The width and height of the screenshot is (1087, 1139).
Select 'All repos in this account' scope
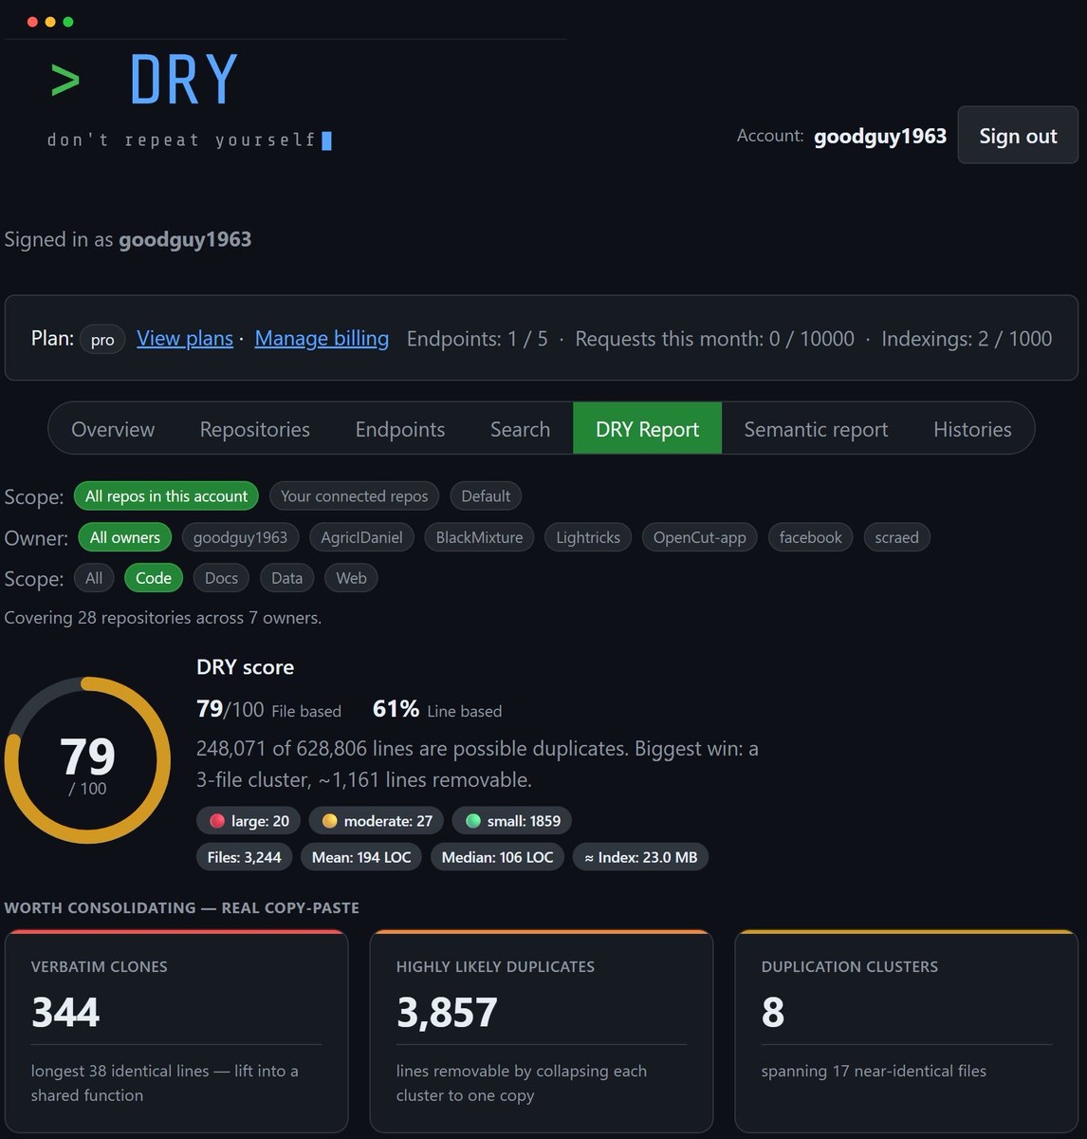[166, 496]
